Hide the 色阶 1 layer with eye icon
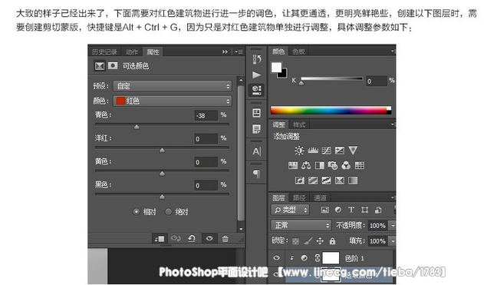This screenshot has height=285, width=484. (x=276, y=257)
